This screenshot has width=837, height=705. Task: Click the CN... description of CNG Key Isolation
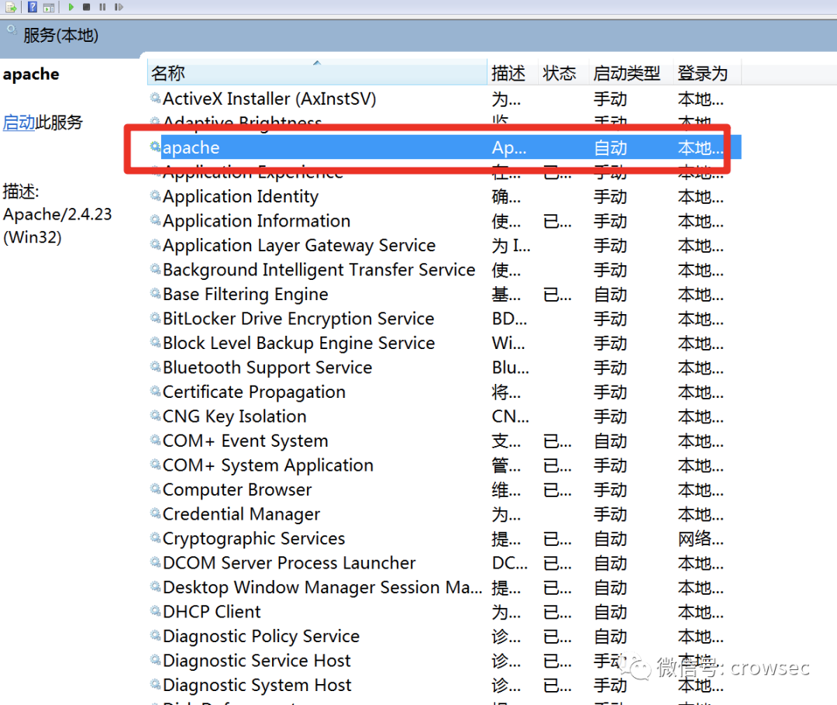click(x=510, y=416)
